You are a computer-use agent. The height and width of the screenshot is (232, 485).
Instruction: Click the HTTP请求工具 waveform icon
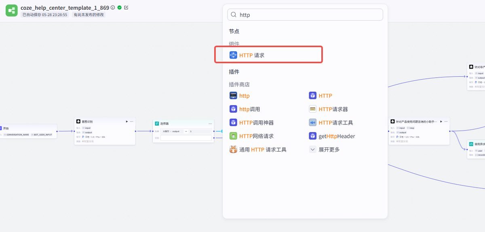[312, 122]
